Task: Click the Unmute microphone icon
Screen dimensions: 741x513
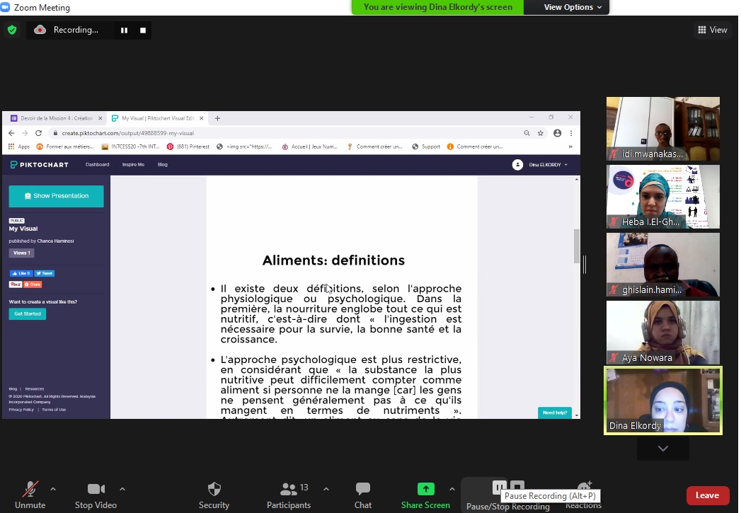Action: click(30, 490)
